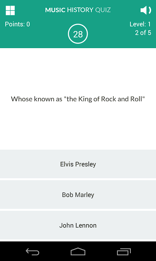156x261 pixels.
Task: Click the word QUIZ in the header
Action: point(103,10)
